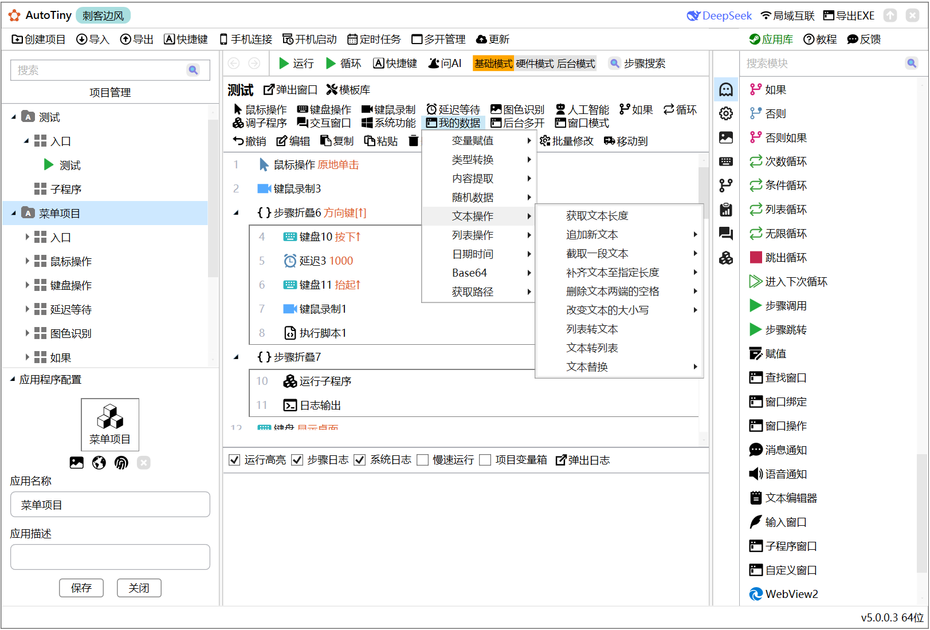This screenshot has height=630, width=930.
Task: Toggle 系统日志 checkbox
Action: point(359,460)
